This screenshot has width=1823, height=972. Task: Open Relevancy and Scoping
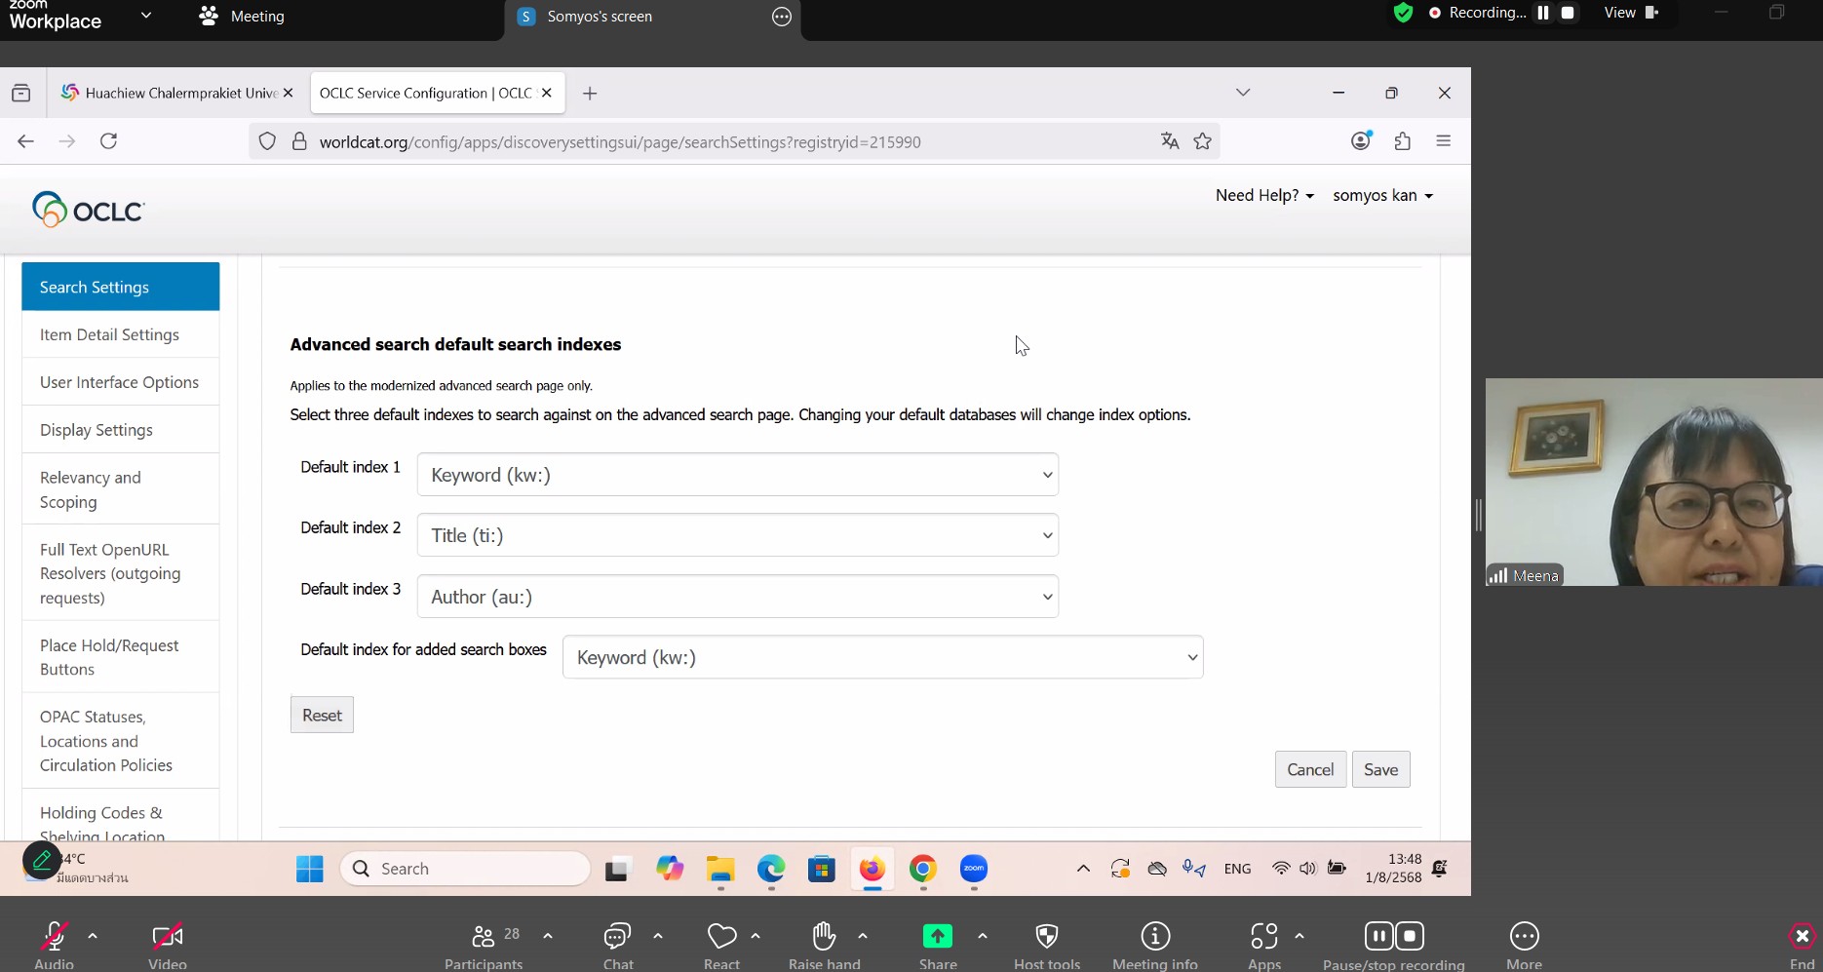click(121, 489)
